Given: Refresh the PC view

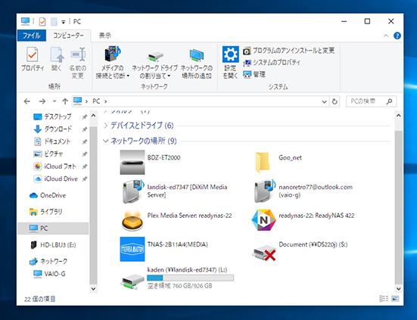Looking at the screenshot, I should [335, 101].
